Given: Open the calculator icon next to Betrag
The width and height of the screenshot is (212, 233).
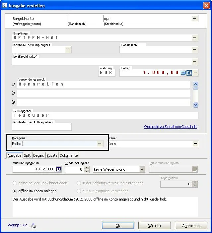Looking at the screenshot, I should point(183,73).
